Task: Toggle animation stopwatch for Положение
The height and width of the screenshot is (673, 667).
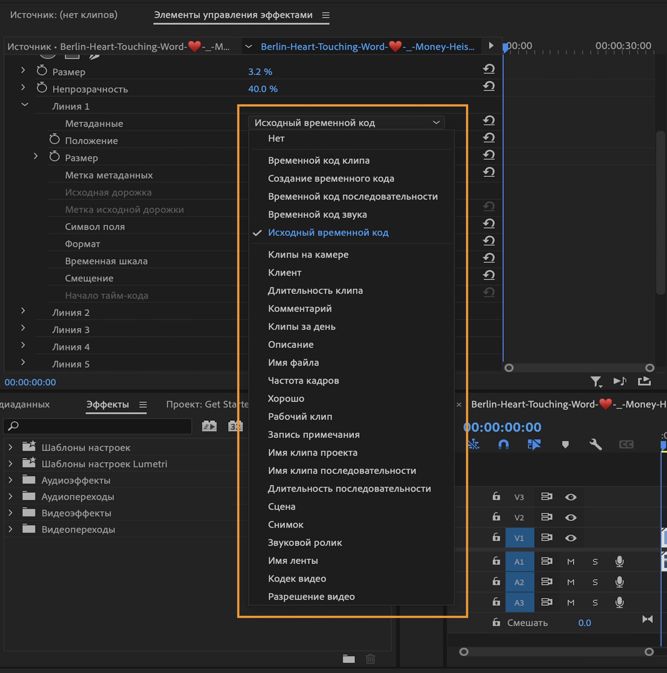Action: coord(55,139)
